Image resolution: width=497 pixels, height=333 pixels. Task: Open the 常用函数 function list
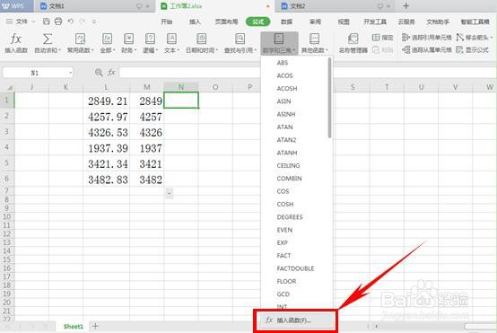coord(80,43)
